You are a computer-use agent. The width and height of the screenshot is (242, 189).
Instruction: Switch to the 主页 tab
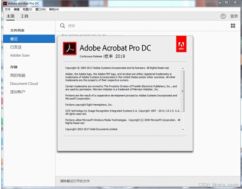click(10, 16)
